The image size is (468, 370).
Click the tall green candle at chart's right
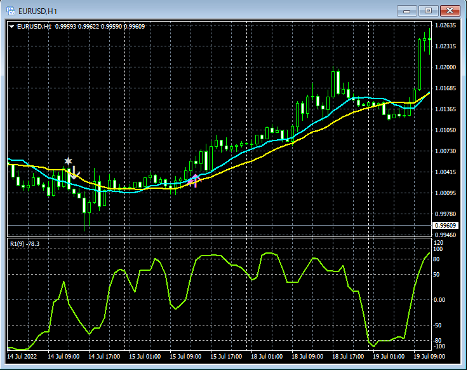point(419,64)
